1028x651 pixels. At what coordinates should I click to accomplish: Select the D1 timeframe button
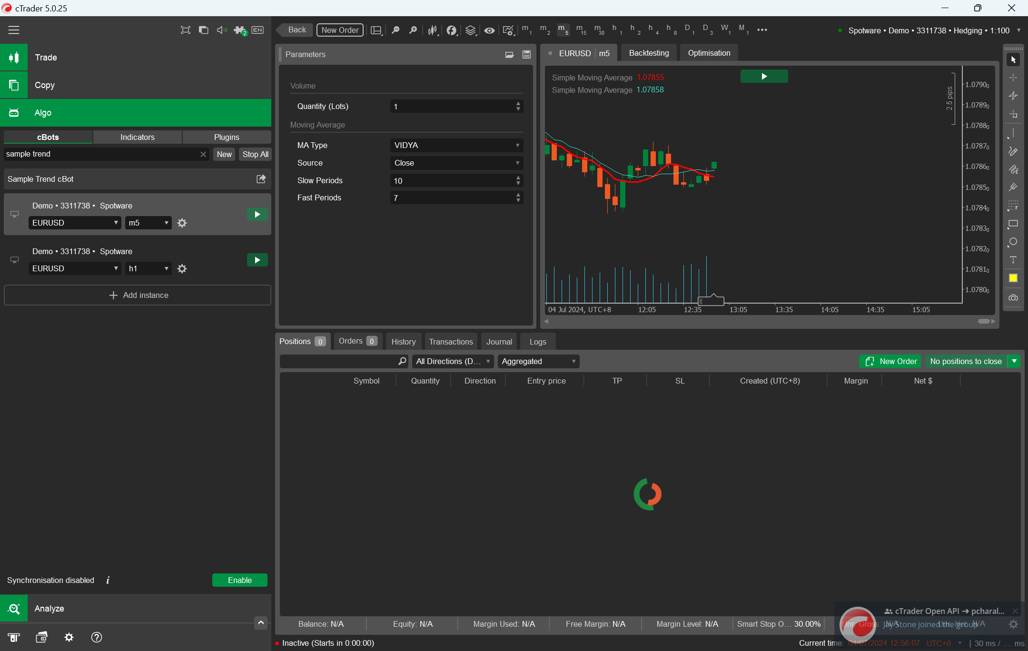(690, 30)
